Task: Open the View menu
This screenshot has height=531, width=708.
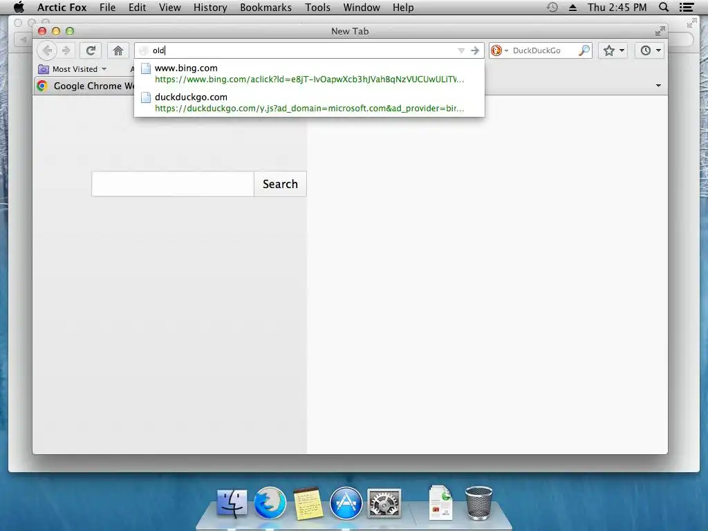Action: tap(170, 7)
